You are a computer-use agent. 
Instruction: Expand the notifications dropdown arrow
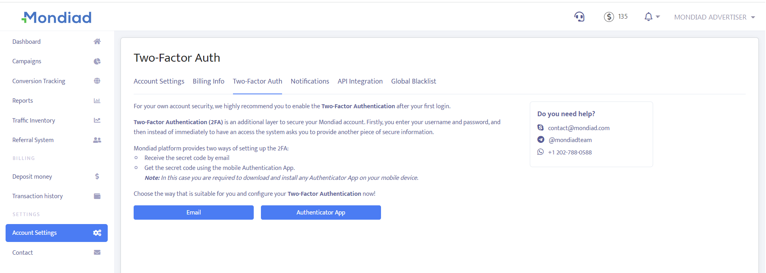click(658, 17)
